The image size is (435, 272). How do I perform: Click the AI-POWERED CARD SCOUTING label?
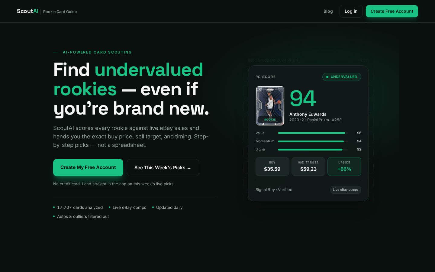(x=97, y=52)
